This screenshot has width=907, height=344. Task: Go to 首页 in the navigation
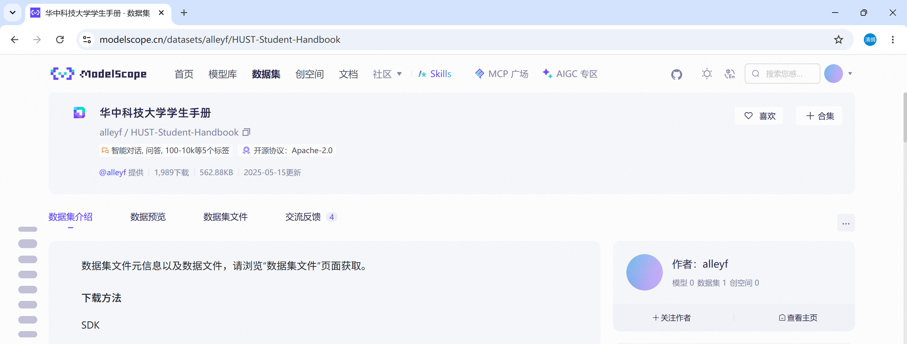[184, 74]
